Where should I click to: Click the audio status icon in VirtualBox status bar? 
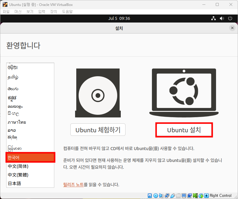tap(161, 195)
